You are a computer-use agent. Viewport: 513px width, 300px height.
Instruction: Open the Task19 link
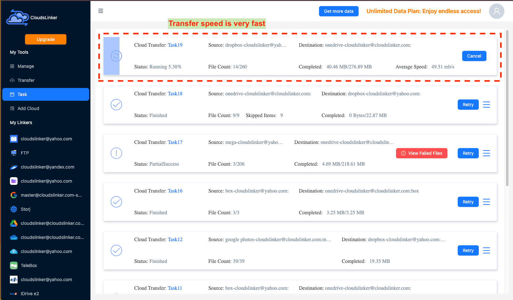click(175, 45)
